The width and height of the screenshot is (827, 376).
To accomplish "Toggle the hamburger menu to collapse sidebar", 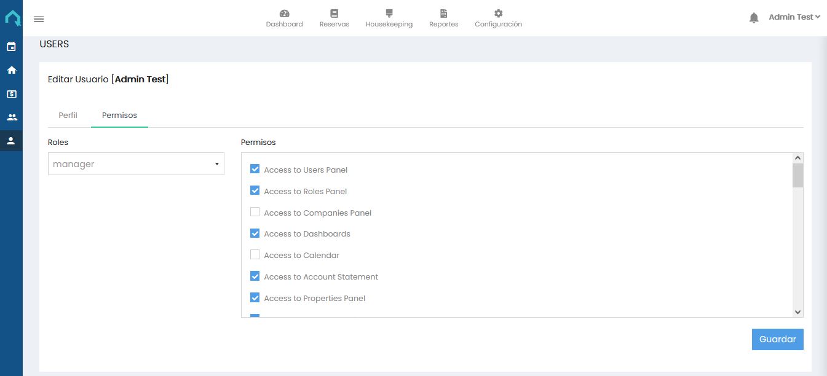I will tap(39, 19).
